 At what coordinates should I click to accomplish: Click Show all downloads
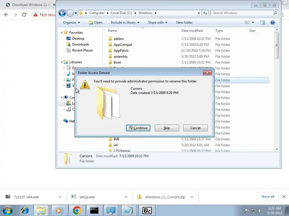(x=268, y=197)
